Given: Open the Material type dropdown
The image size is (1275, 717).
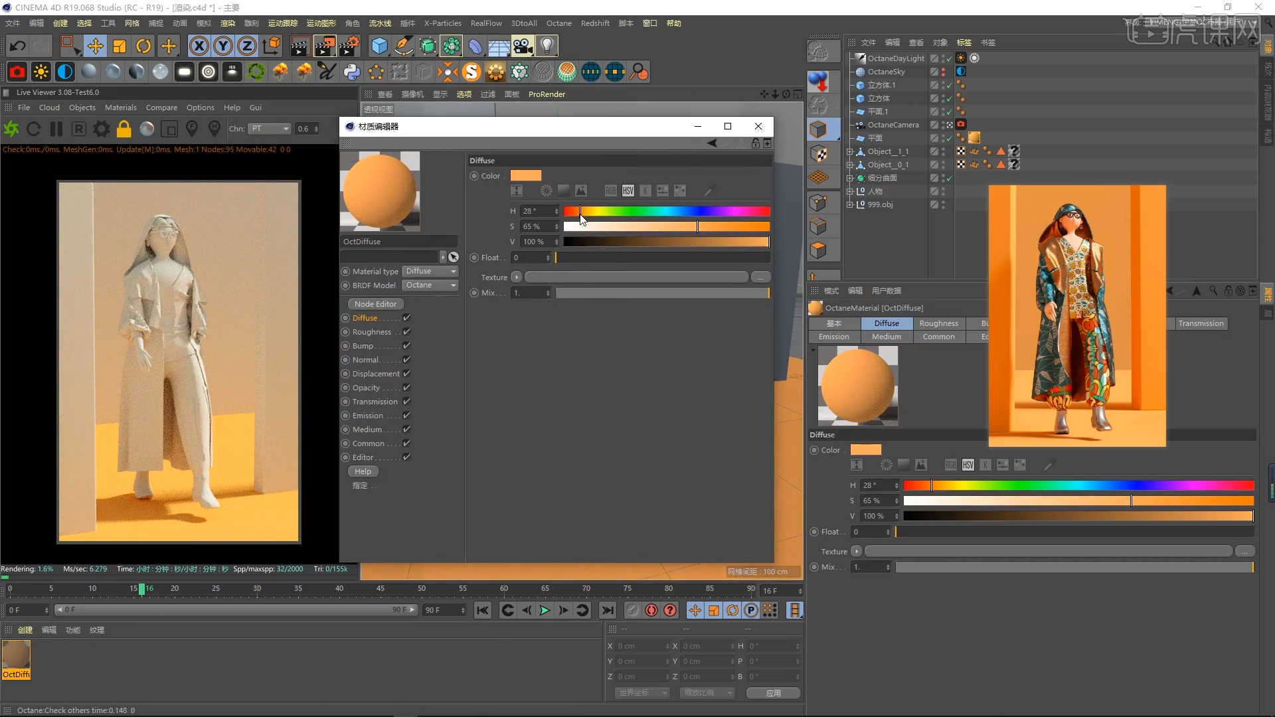Looking at the screenshot, I should tap(430, 271).
